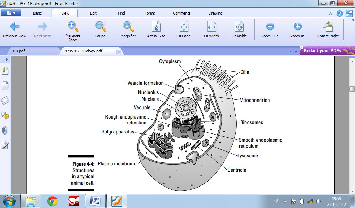Choose Fit Page view

tap(184, 30)
